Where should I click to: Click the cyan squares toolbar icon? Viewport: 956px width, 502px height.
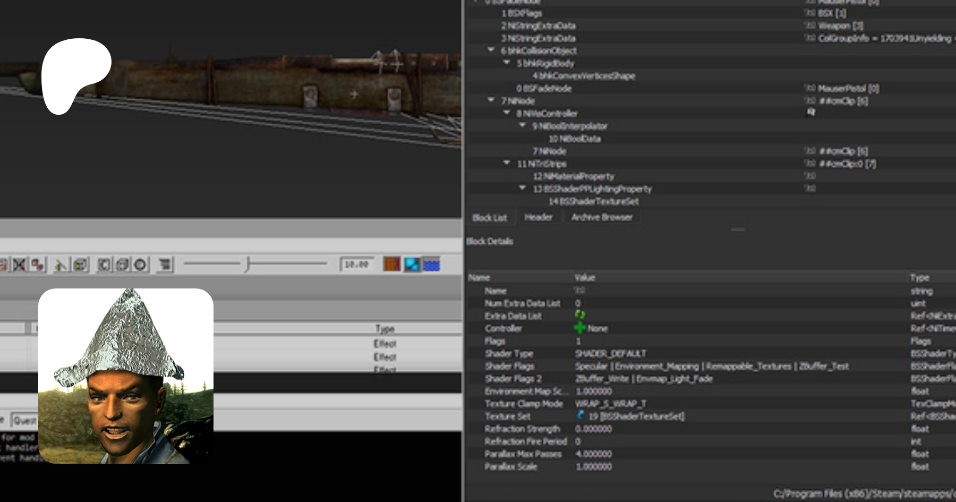412,264
